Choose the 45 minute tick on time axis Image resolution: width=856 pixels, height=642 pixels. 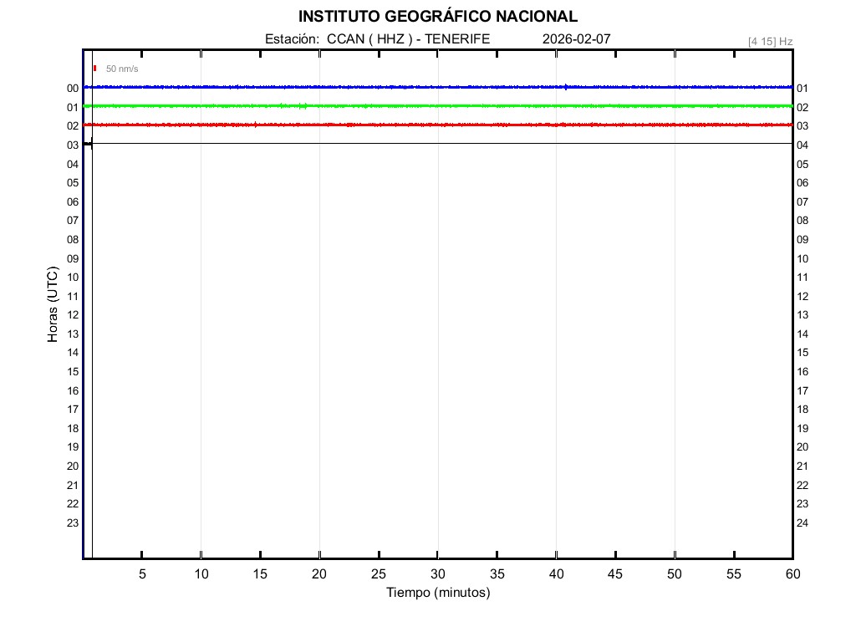click(x=615, y=574)
